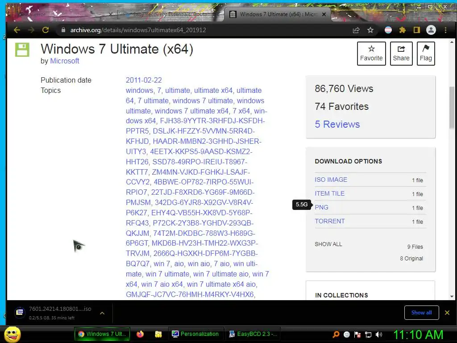Viewport: 457px width, 343px height.
Task: Open the 5 Reviews link
Action: coord(337,124)
